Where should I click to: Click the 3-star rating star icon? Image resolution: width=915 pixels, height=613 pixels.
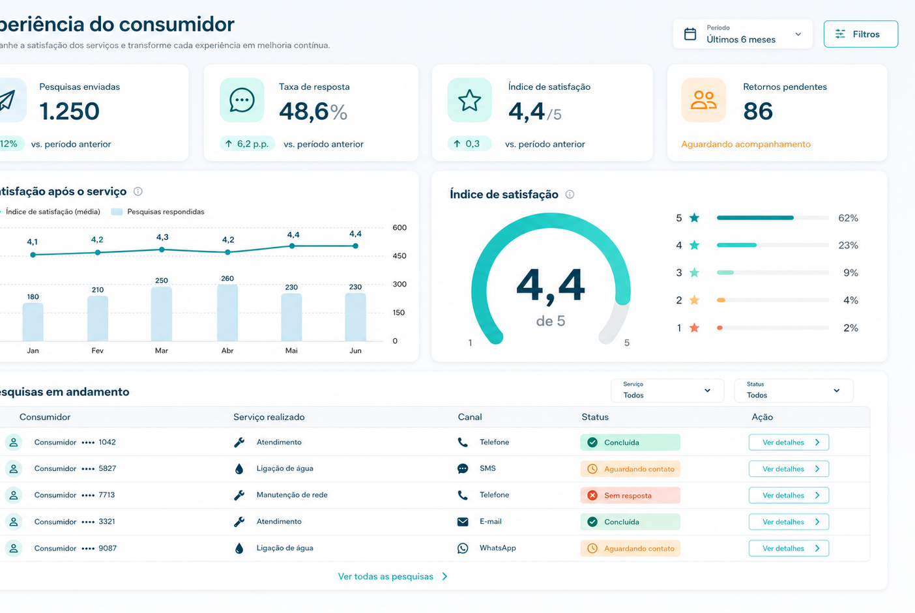[x=694, y=272]
